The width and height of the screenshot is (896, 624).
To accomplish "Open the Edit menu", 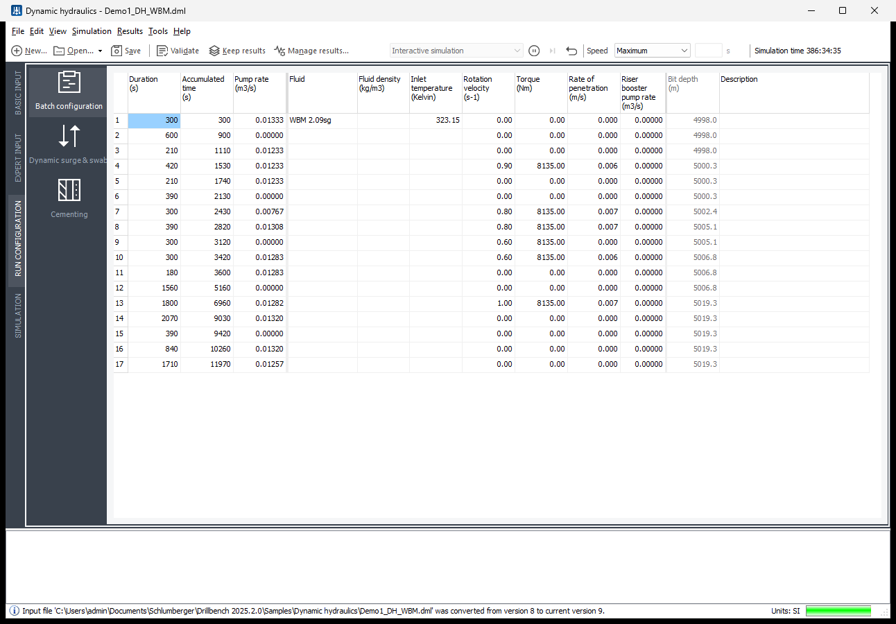I will [37, 31].
